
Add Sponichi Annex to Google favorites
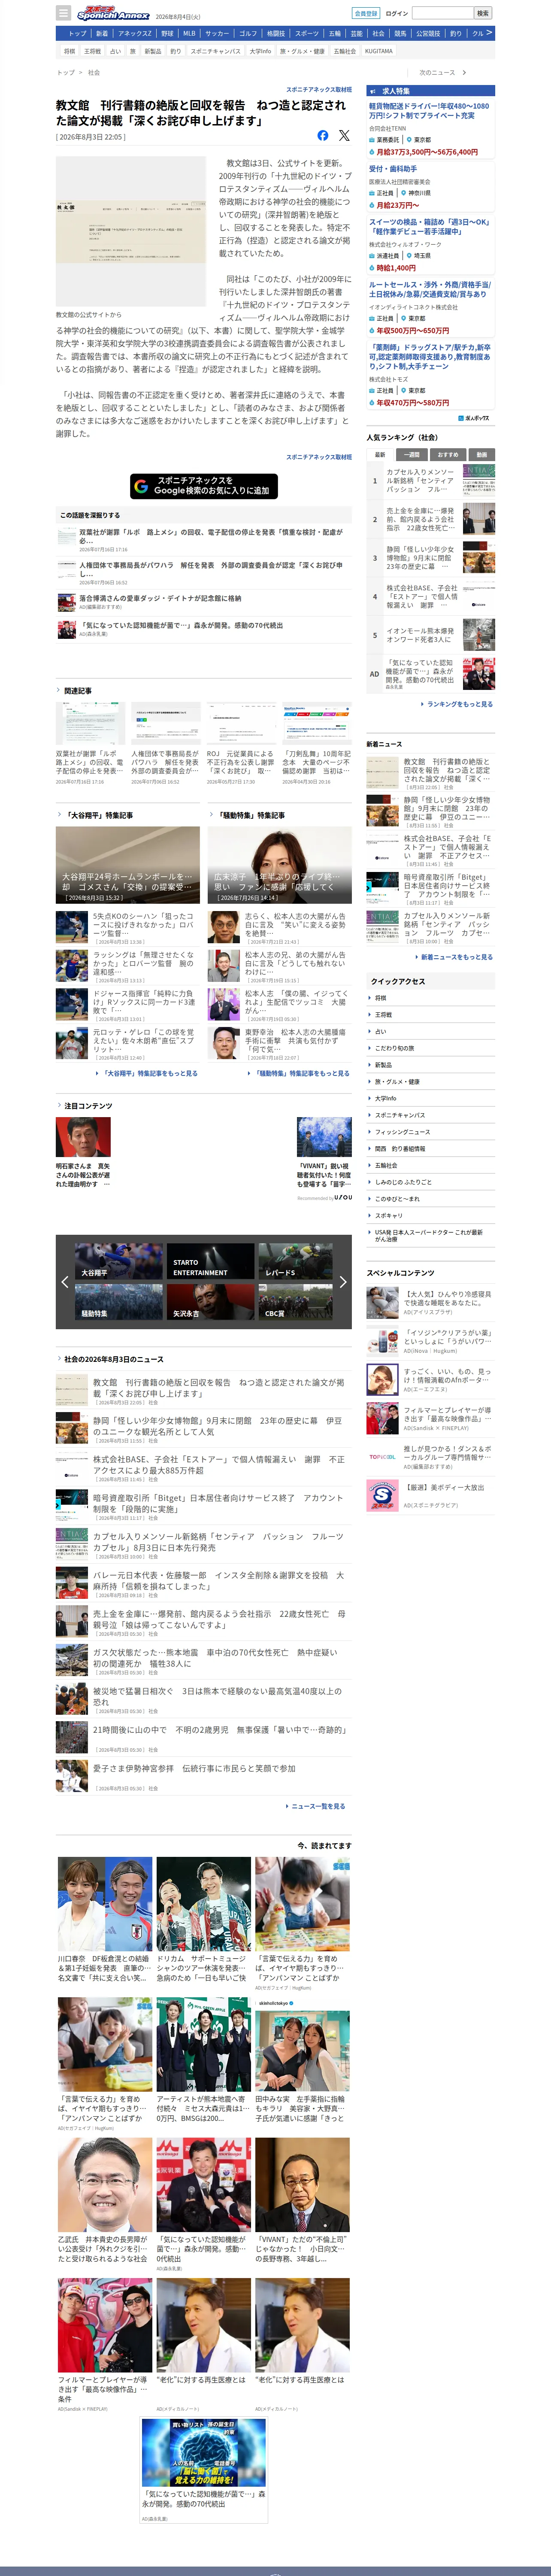(x=204, y=486)
